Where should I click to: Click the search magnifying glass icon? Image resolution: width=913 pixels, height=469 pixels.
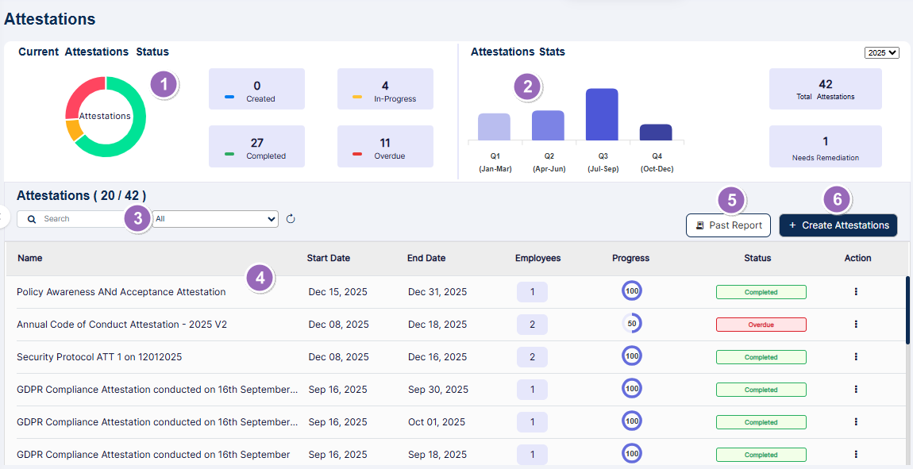click(x=31, y=218)
